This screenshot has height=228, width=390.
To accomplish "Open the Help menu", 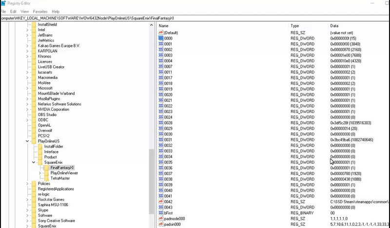I will [56, 11].
